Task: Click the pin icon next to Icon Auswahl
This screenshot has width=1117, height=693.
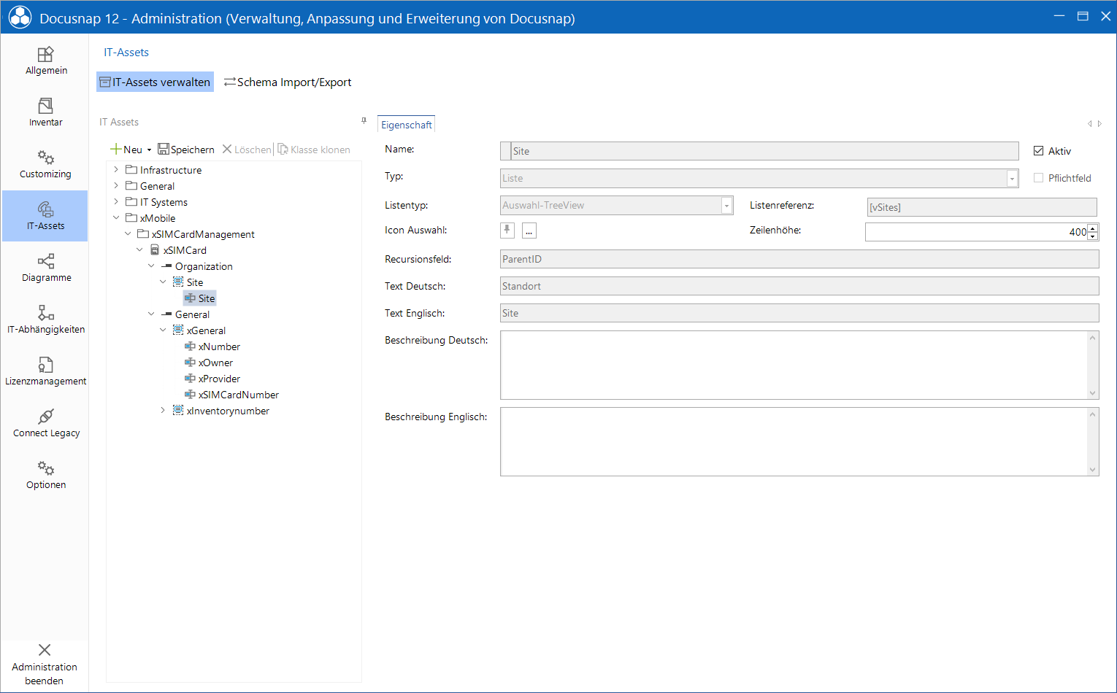Action: (507, 231)
